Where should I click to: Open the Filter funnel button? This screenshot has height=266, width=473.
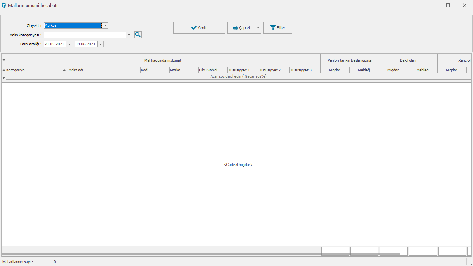point(277,28)
